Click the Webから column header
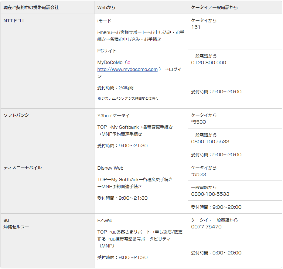 (x=106, y=8)
